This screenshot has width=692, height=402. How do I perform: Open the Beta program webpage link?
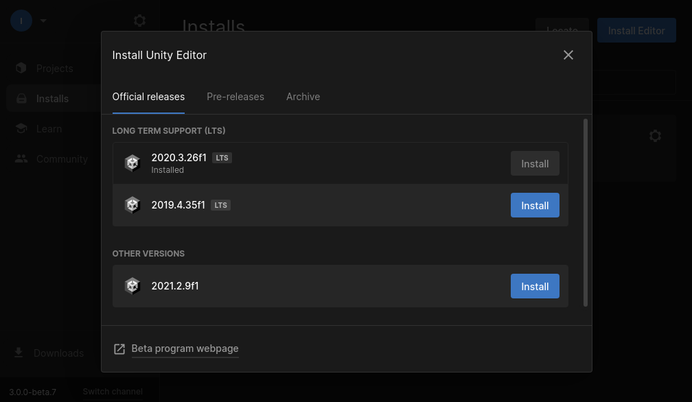coord(185,348)
